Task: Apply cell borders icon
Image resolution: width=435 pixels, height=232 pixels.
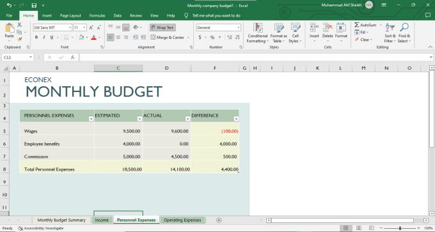Action: (x=67, y=37)
